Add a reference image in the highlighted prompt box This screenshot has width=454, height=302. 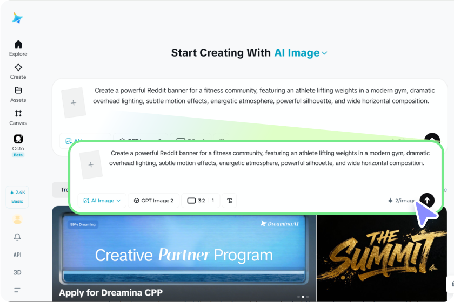click(91, 164)
